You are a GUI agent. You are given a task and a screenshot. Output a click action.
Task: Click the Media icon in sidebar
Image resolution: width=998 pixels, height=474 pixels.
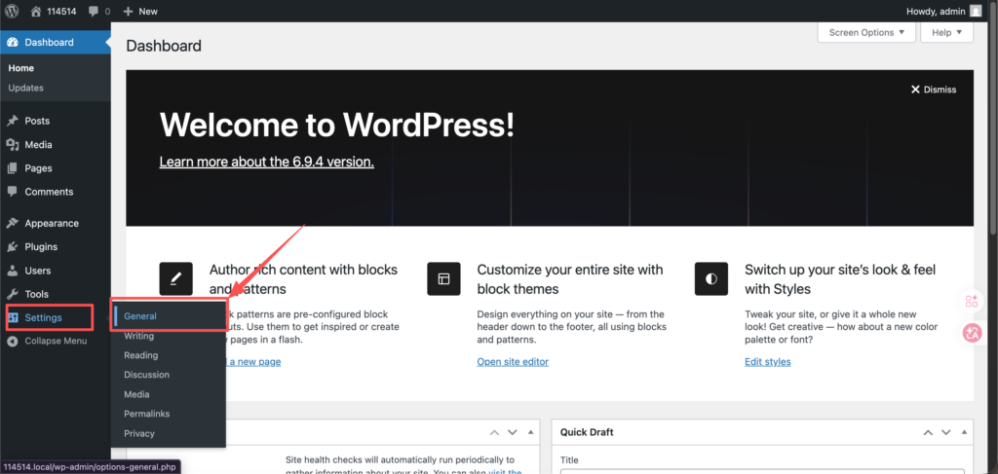[x=13, y=145]
